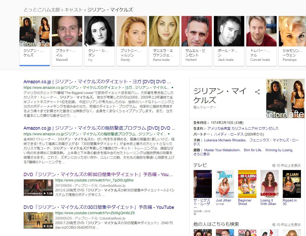This screenshot has height=236, width=306.
Task: Open the Amazon 脂肪撃退プログラム DVD result title
Action: 99,128
